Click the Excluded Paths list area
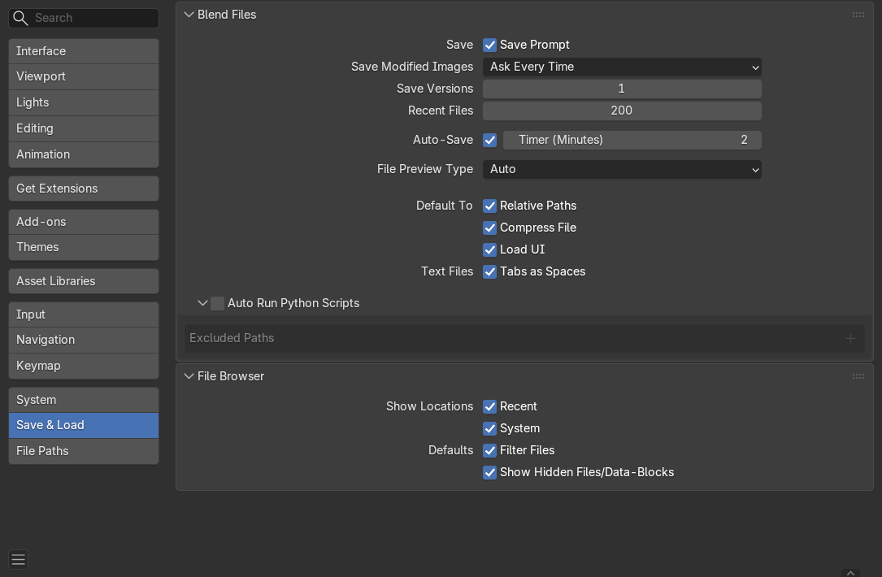882x577 pixels. click(524, 338)
